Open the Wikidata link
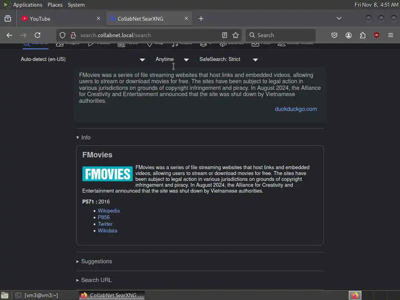The image size is (400, 300). [107, 230]
